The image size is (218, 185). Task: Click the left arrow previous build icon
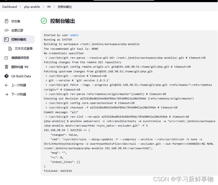(6, 85)
